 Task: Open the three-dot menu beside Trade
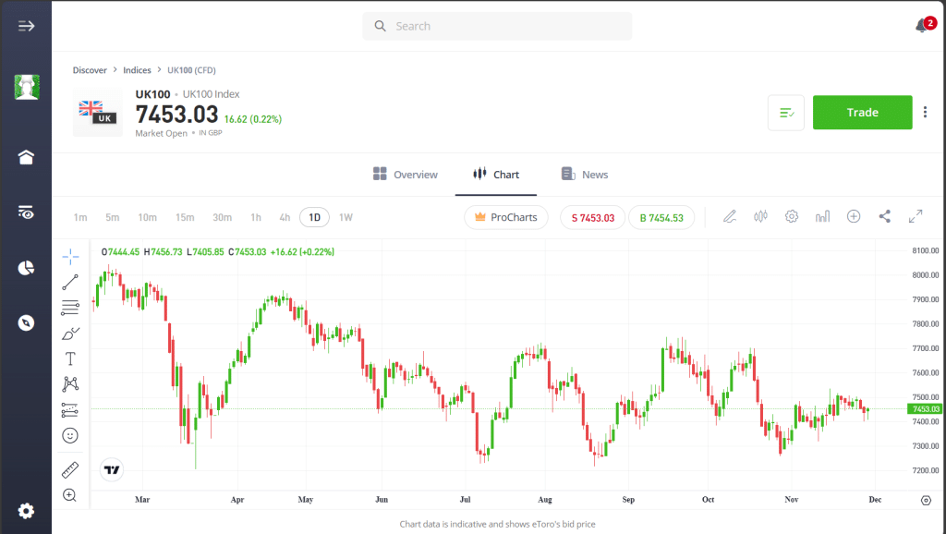pos(925,112)
